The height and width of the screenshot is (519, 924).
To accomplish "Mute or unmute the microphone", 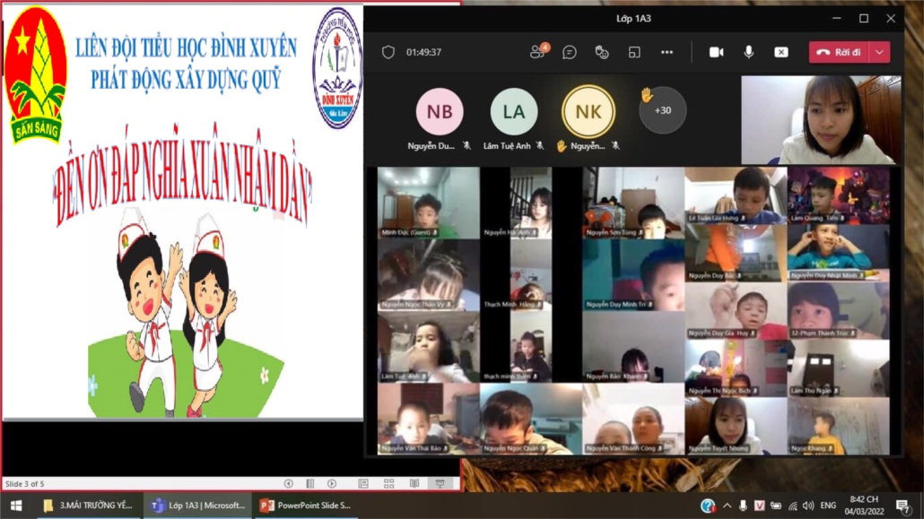I will pyautogui.click(x=748, y=52).
